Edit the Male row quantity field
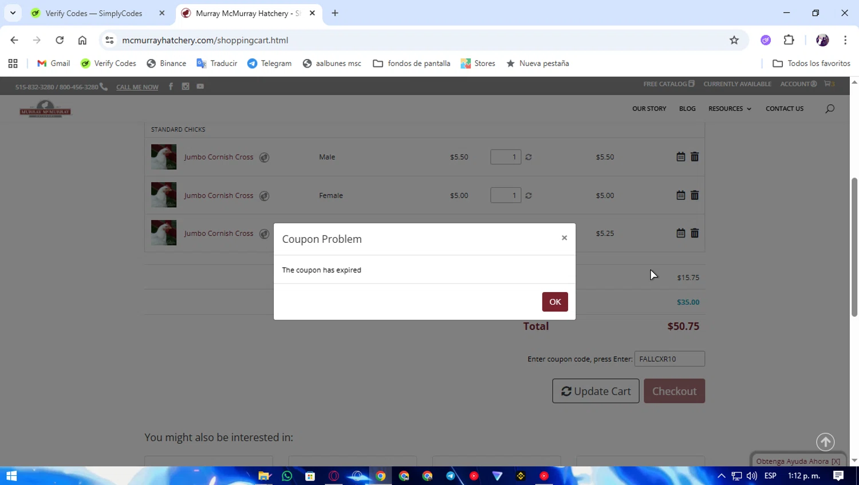859x485 pixels. (x=506, y=157)
